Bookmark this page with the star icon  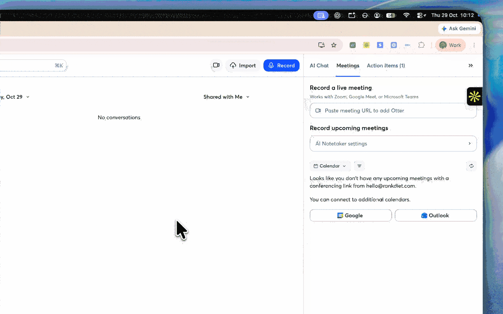coord(334,45)
